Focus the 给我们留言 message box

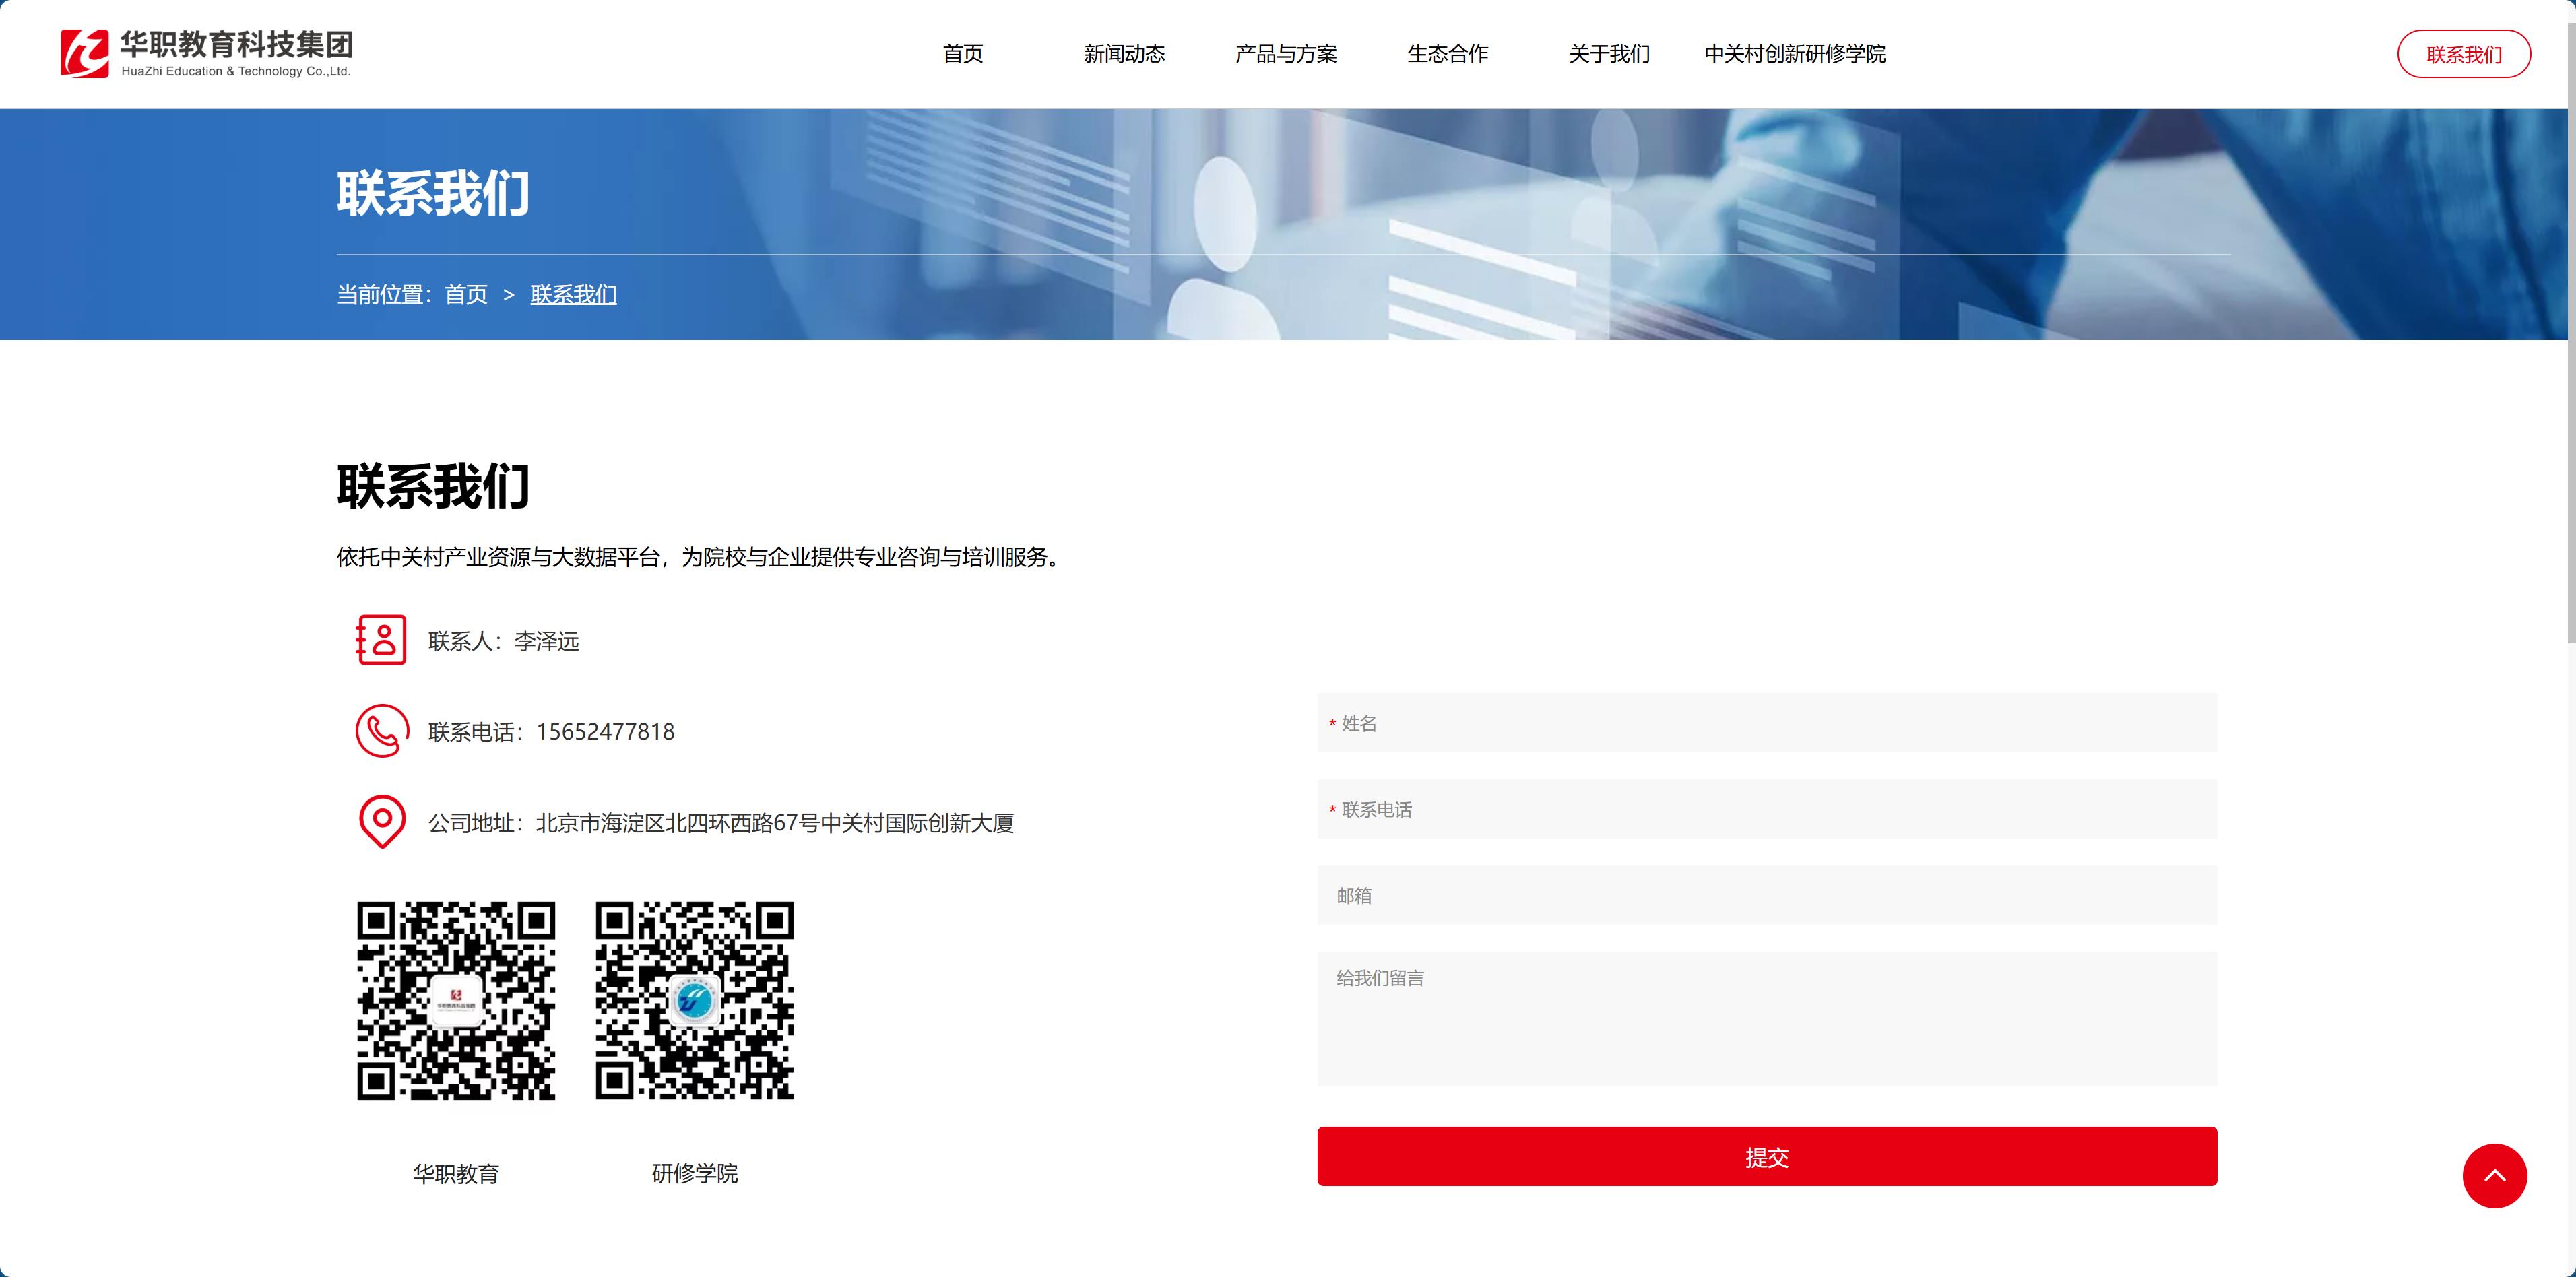[1767, 1019]
